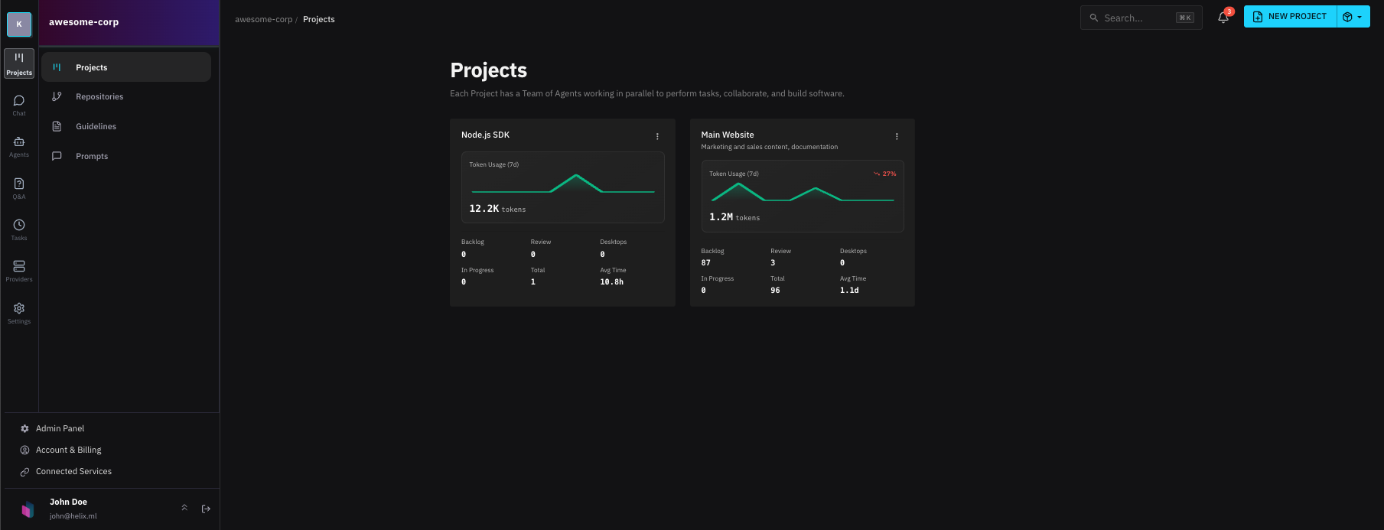The width and height of the screenshot is (1384, 530).
Task: Click the notifications bell icon
Action: tap(1223, 18)
